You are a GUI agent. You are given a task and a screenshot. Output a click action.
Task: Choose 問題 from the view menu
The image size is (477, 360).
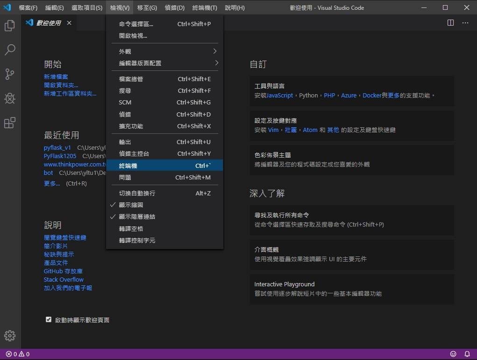[164, 177]
